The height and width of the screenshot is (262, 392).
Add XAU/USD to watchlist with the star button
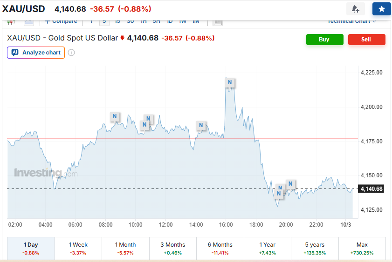(x=381, y=9)
